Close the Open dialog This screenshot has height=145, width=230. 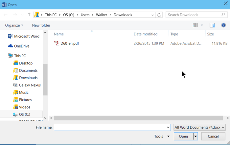(x=226, y=4)
